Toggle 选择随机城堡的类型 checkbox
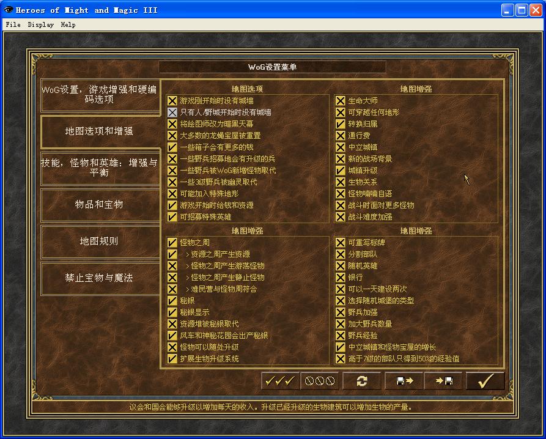Viewport: 546px width, 439px height. (x=340, y=301)
